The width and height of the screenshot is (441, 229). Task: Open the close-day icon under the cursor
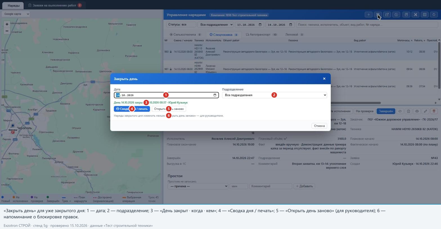click(378, 15)
